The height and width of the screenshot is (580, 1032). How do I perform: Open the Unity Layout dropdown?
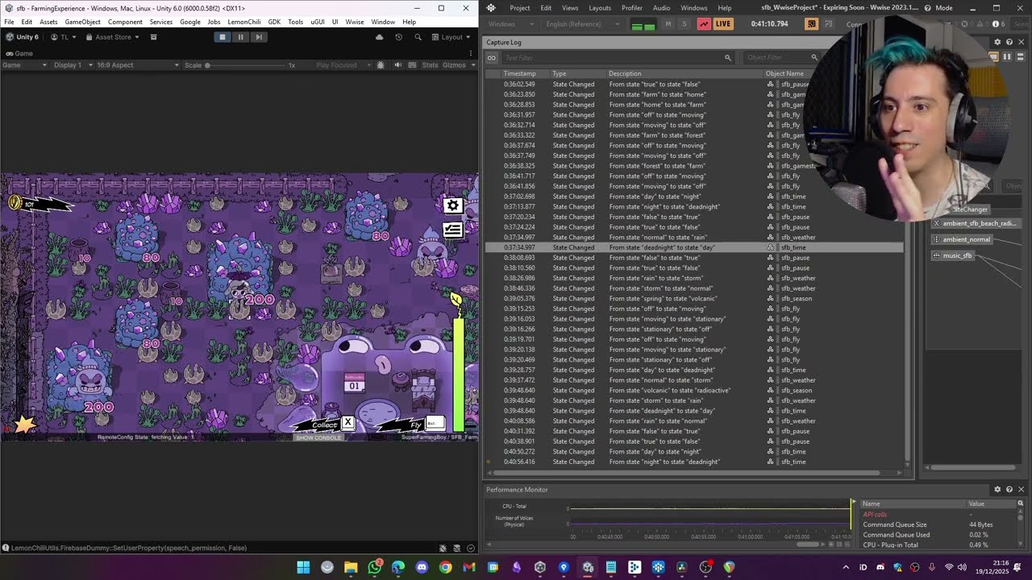click(x=451, y=37)
